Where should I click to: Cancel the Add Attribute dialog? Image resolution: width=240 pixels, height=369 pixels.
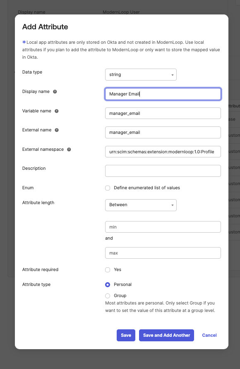coord(209,336)
